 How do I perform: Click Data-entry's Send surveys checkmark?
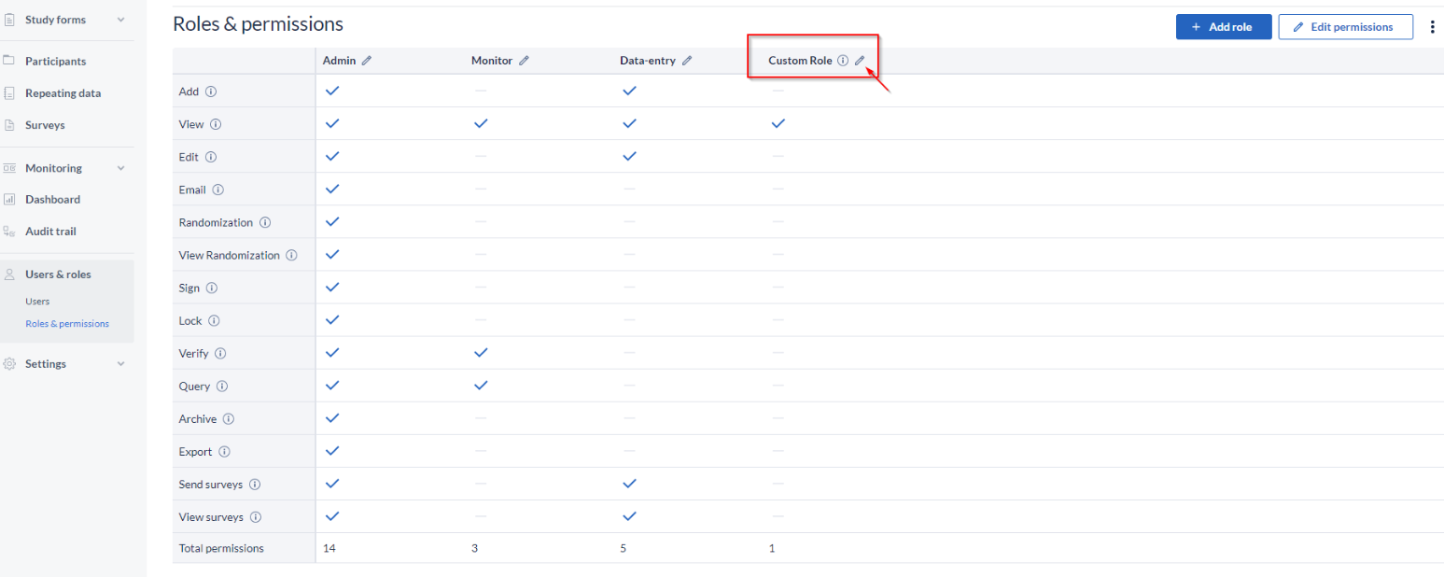click(x=629, y=483)
